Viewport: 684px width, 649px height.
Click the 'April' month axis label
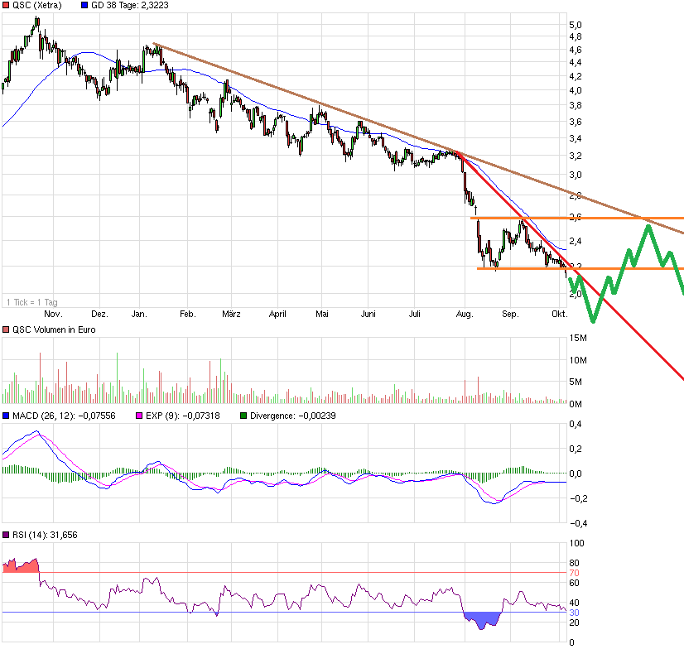(x=277, y=314)
